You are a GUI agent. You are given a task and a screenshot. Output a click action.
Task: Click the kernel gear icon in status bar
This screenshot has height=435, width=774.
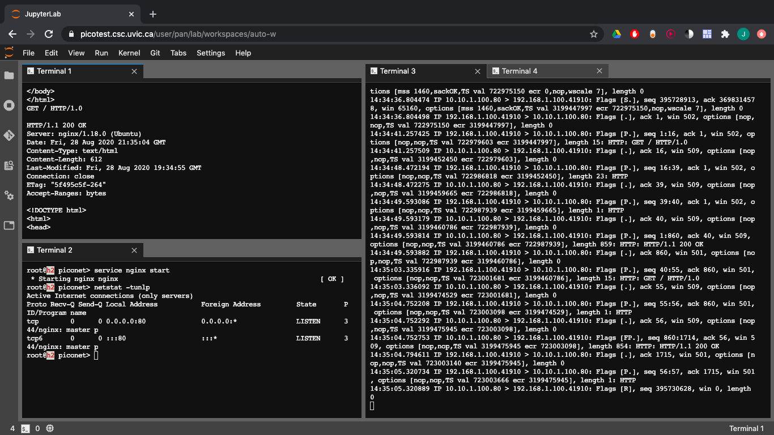tap(50, 428)
